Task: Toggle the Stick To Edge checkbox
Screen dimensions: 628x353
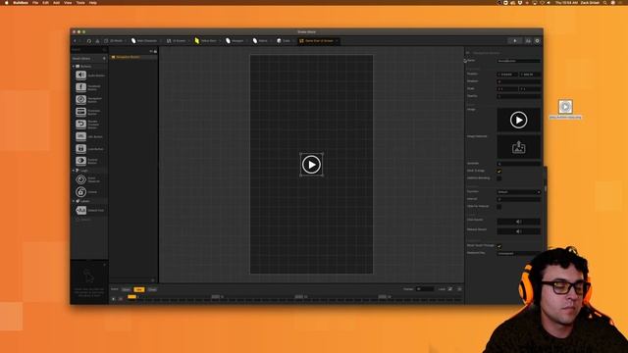Action: 499,172
